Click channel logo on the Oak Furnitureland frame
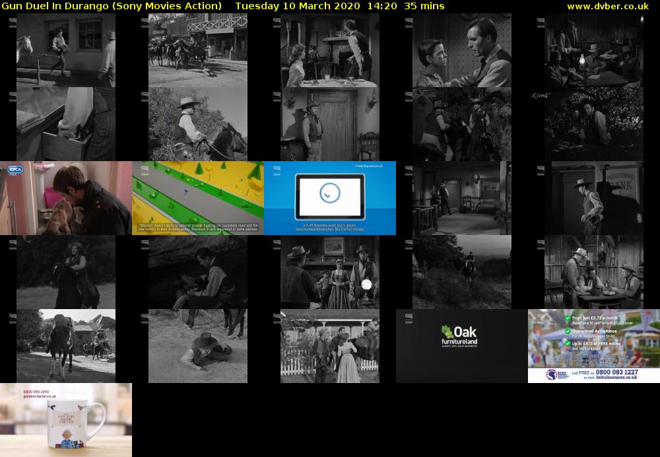This screenshot has width=660, height=457. click(x=409, y=319)
